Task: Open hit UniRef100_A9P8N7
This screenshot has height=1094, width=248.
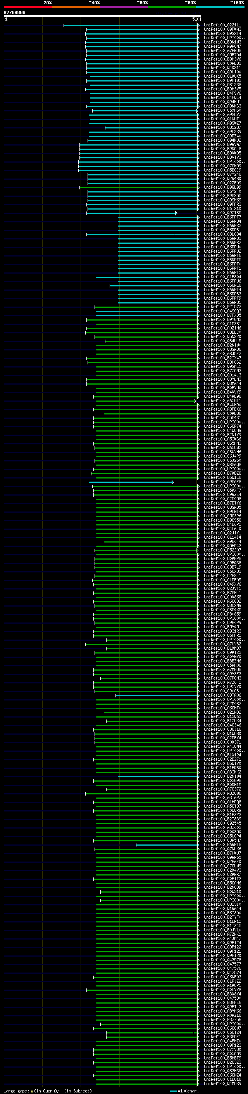Action: click(222, 46)
